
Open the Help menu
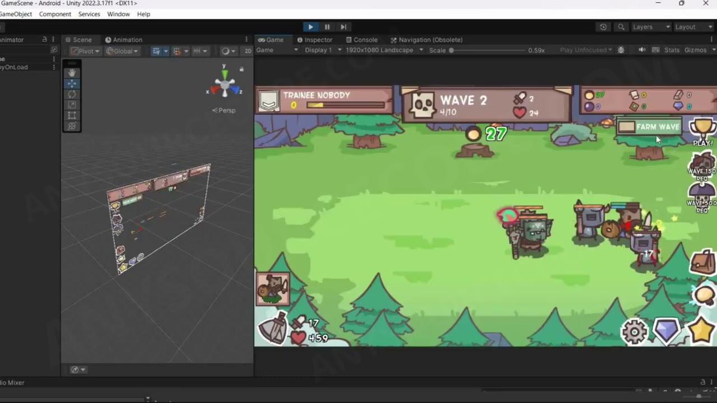(x=143, y=14)
